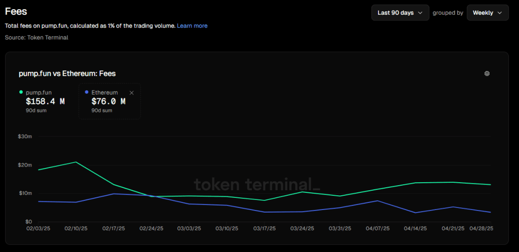Click the 02/10/25 date label
This screenshot has height=252, width=519.
(x=76, y=228)
